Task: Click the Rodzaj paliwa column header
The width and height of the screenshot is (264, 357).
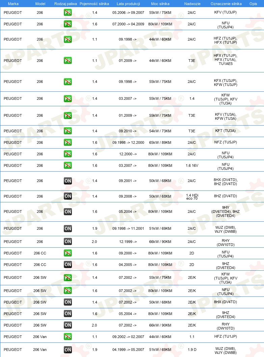Action: click(x=65, y=4)
